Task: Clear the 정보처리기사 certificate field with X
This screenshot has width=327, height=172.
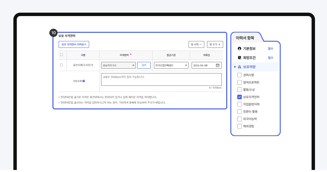Action: [x=133, y=65]
